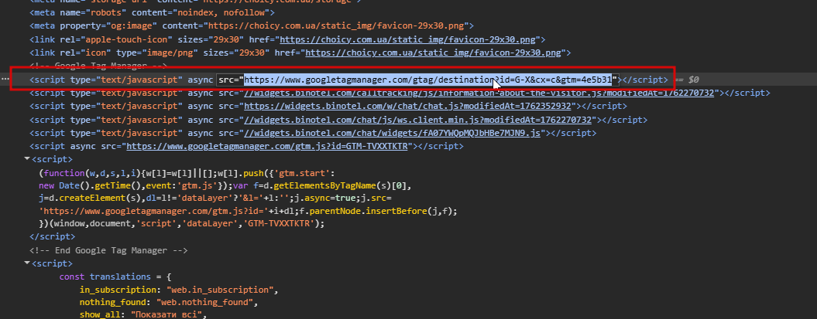Select the meta property="og:image" line
Screen dimensions: 817x319
(x=252, y=25)
